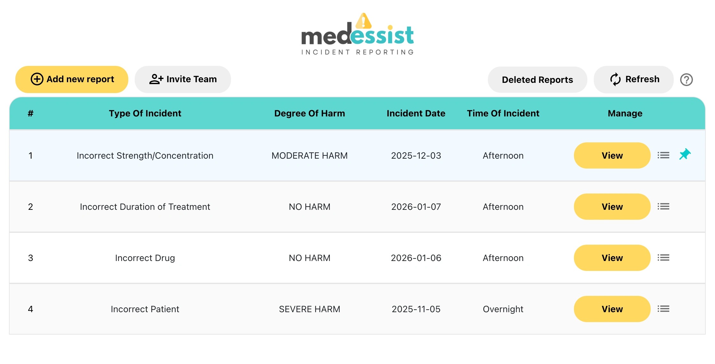The height and width of the screenshot is (364, 715).
Task: Unpin the Incorrect Strength/Concentration report
Action: coord(685,155)
